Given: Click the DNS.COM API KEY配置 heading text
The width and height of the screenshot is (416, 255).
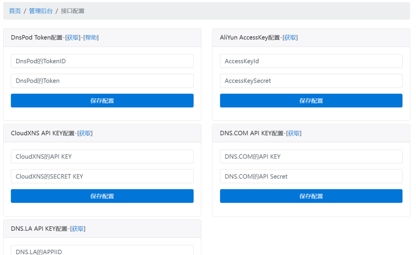Looking at the screenshot, I should point(252,133).
